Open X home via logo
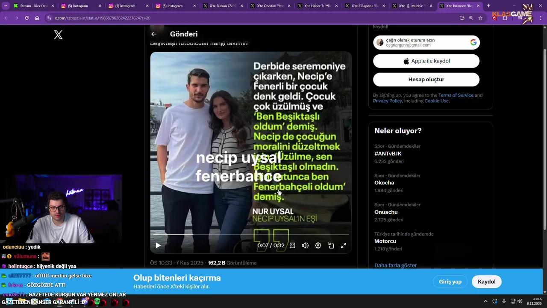This screenshot has height=308, width=547. 59,35
